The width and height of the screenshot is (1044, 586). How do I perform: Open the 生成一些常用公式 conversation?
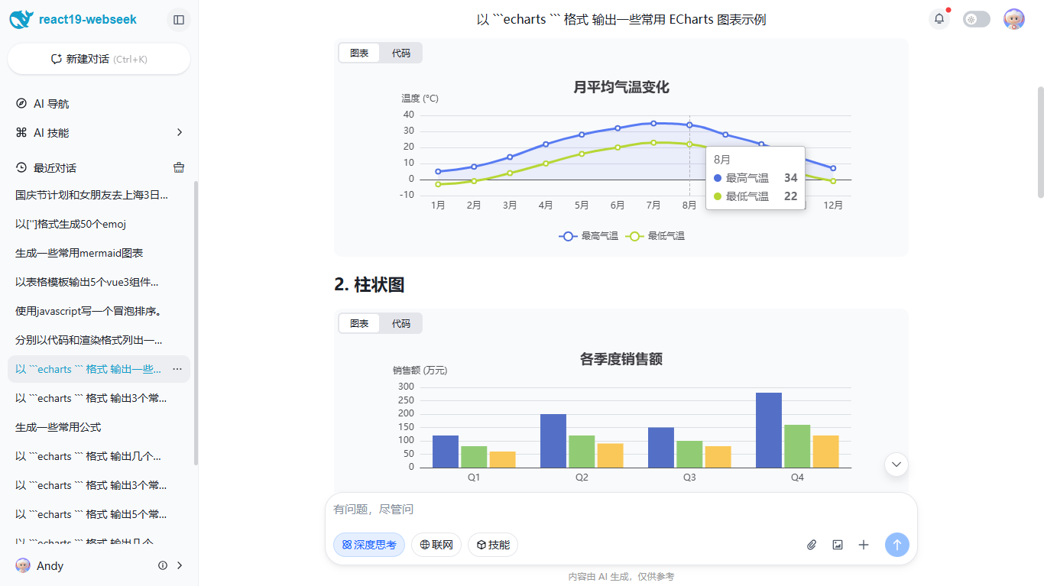(x=99, y=427)
